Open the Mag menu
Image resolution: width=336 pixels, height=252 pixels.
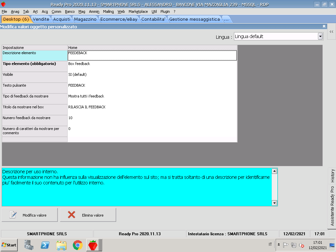82,11
